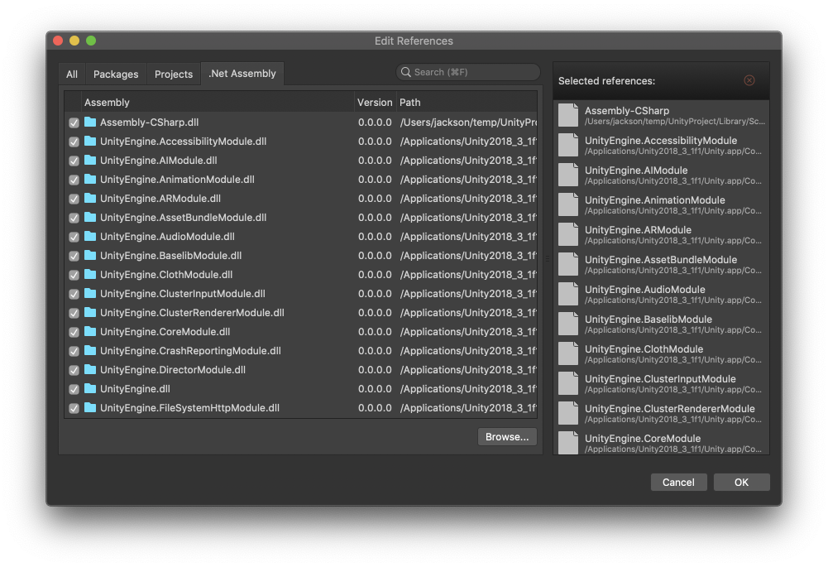
Task: Confirm with the OK button
Action: [x=741, y=482]
